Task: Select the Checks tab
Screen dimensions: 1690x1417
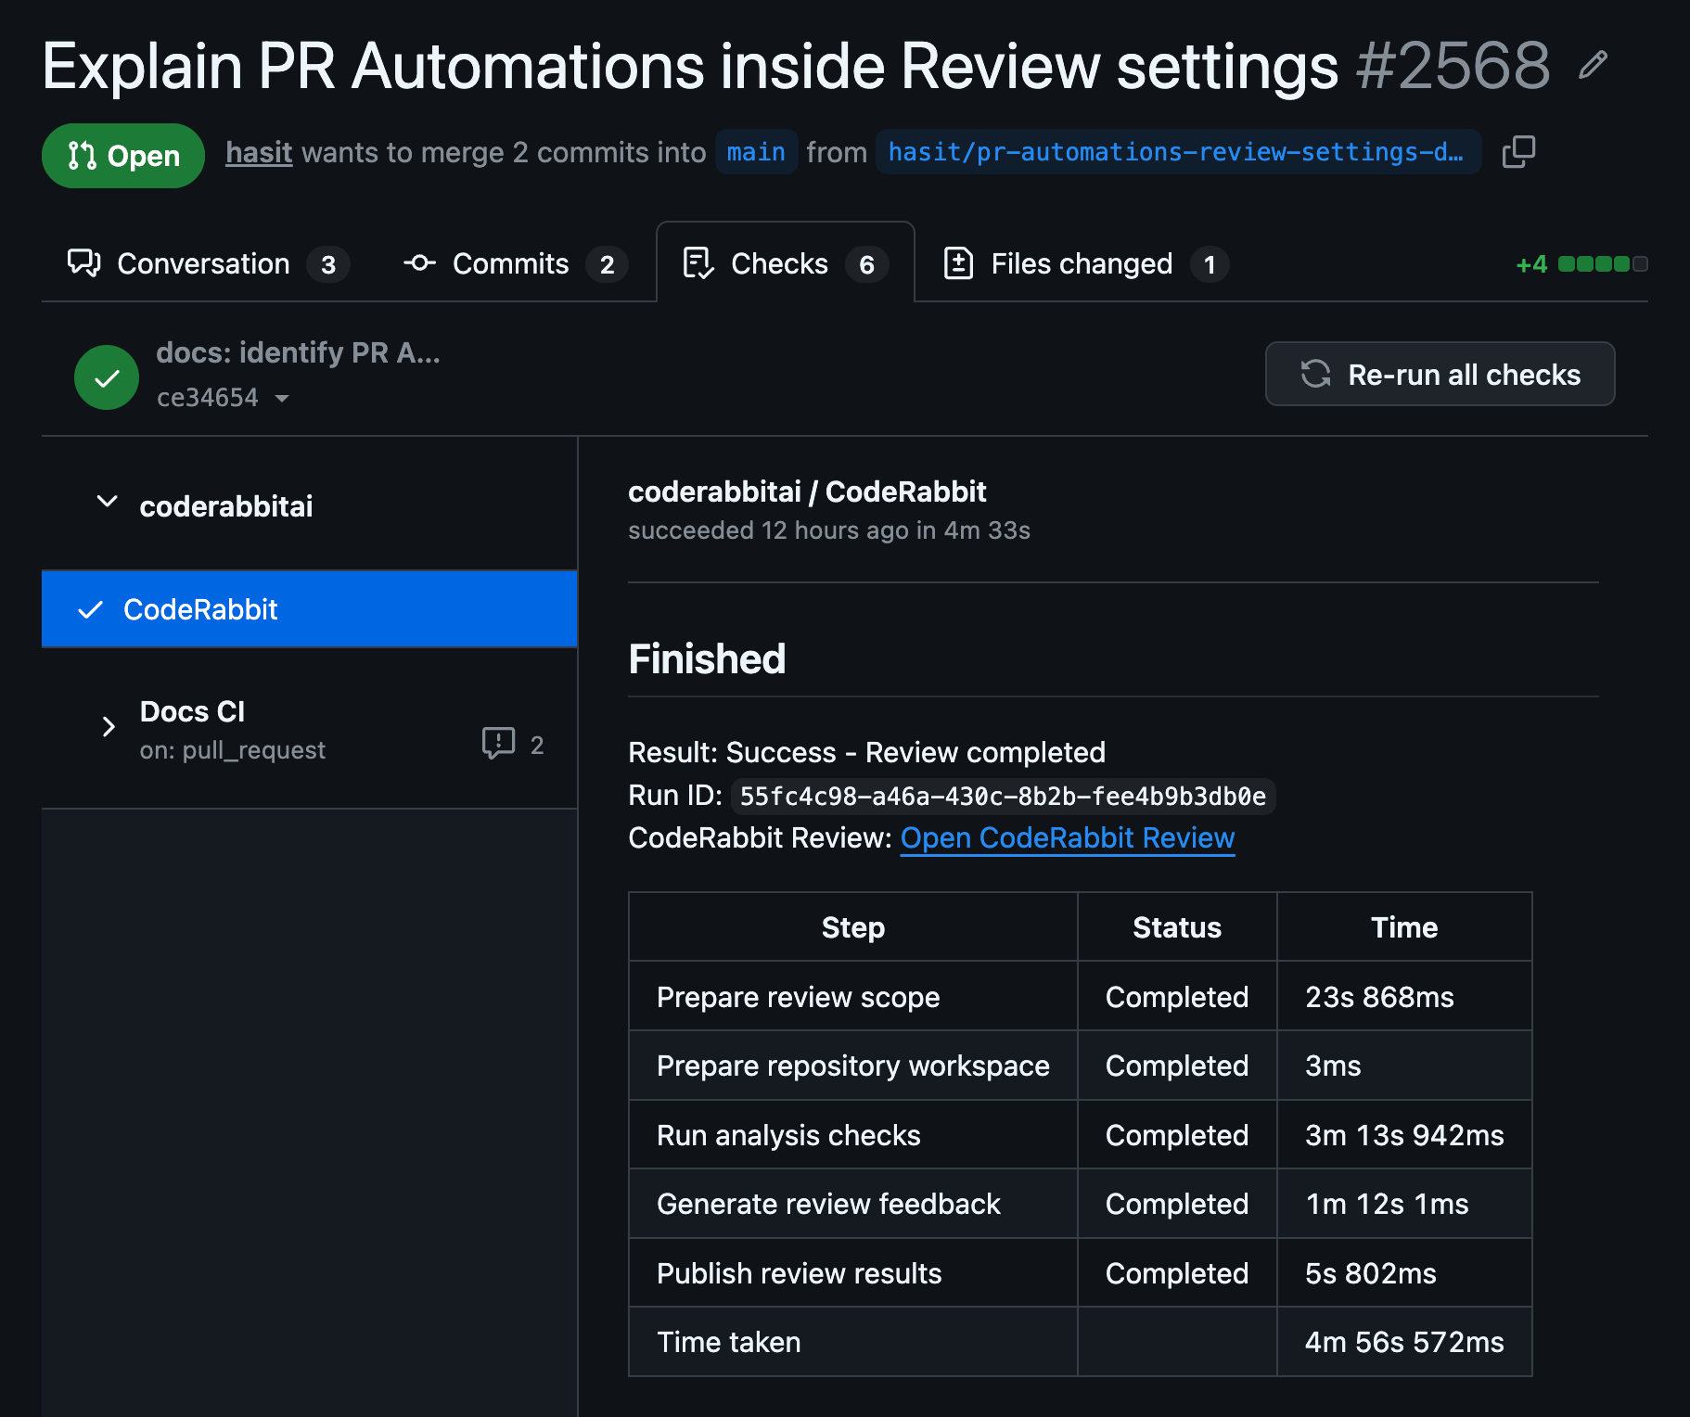Action: coord(785,263)
